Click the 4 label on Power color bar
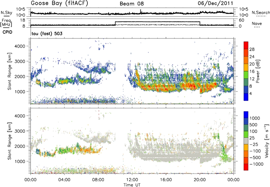The height and width of the screenshot is (187, 270). pos(250,93)
